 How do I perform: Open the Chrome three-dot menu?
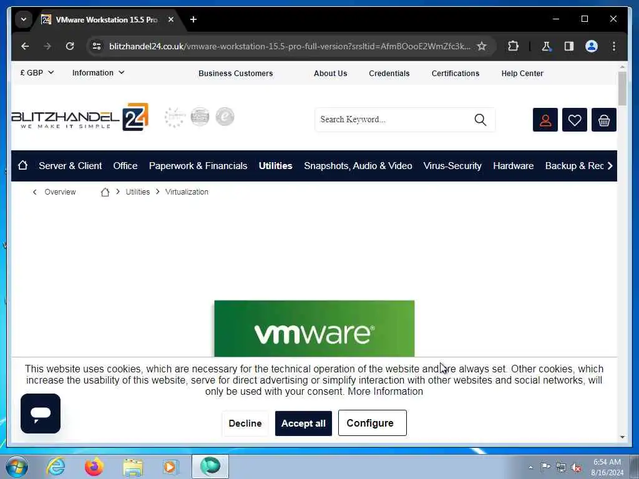614,46
